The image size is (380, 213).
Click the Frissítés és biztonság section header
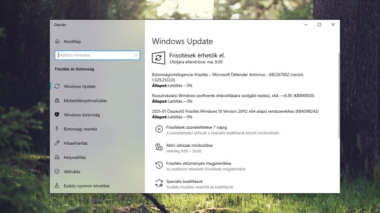75,69
